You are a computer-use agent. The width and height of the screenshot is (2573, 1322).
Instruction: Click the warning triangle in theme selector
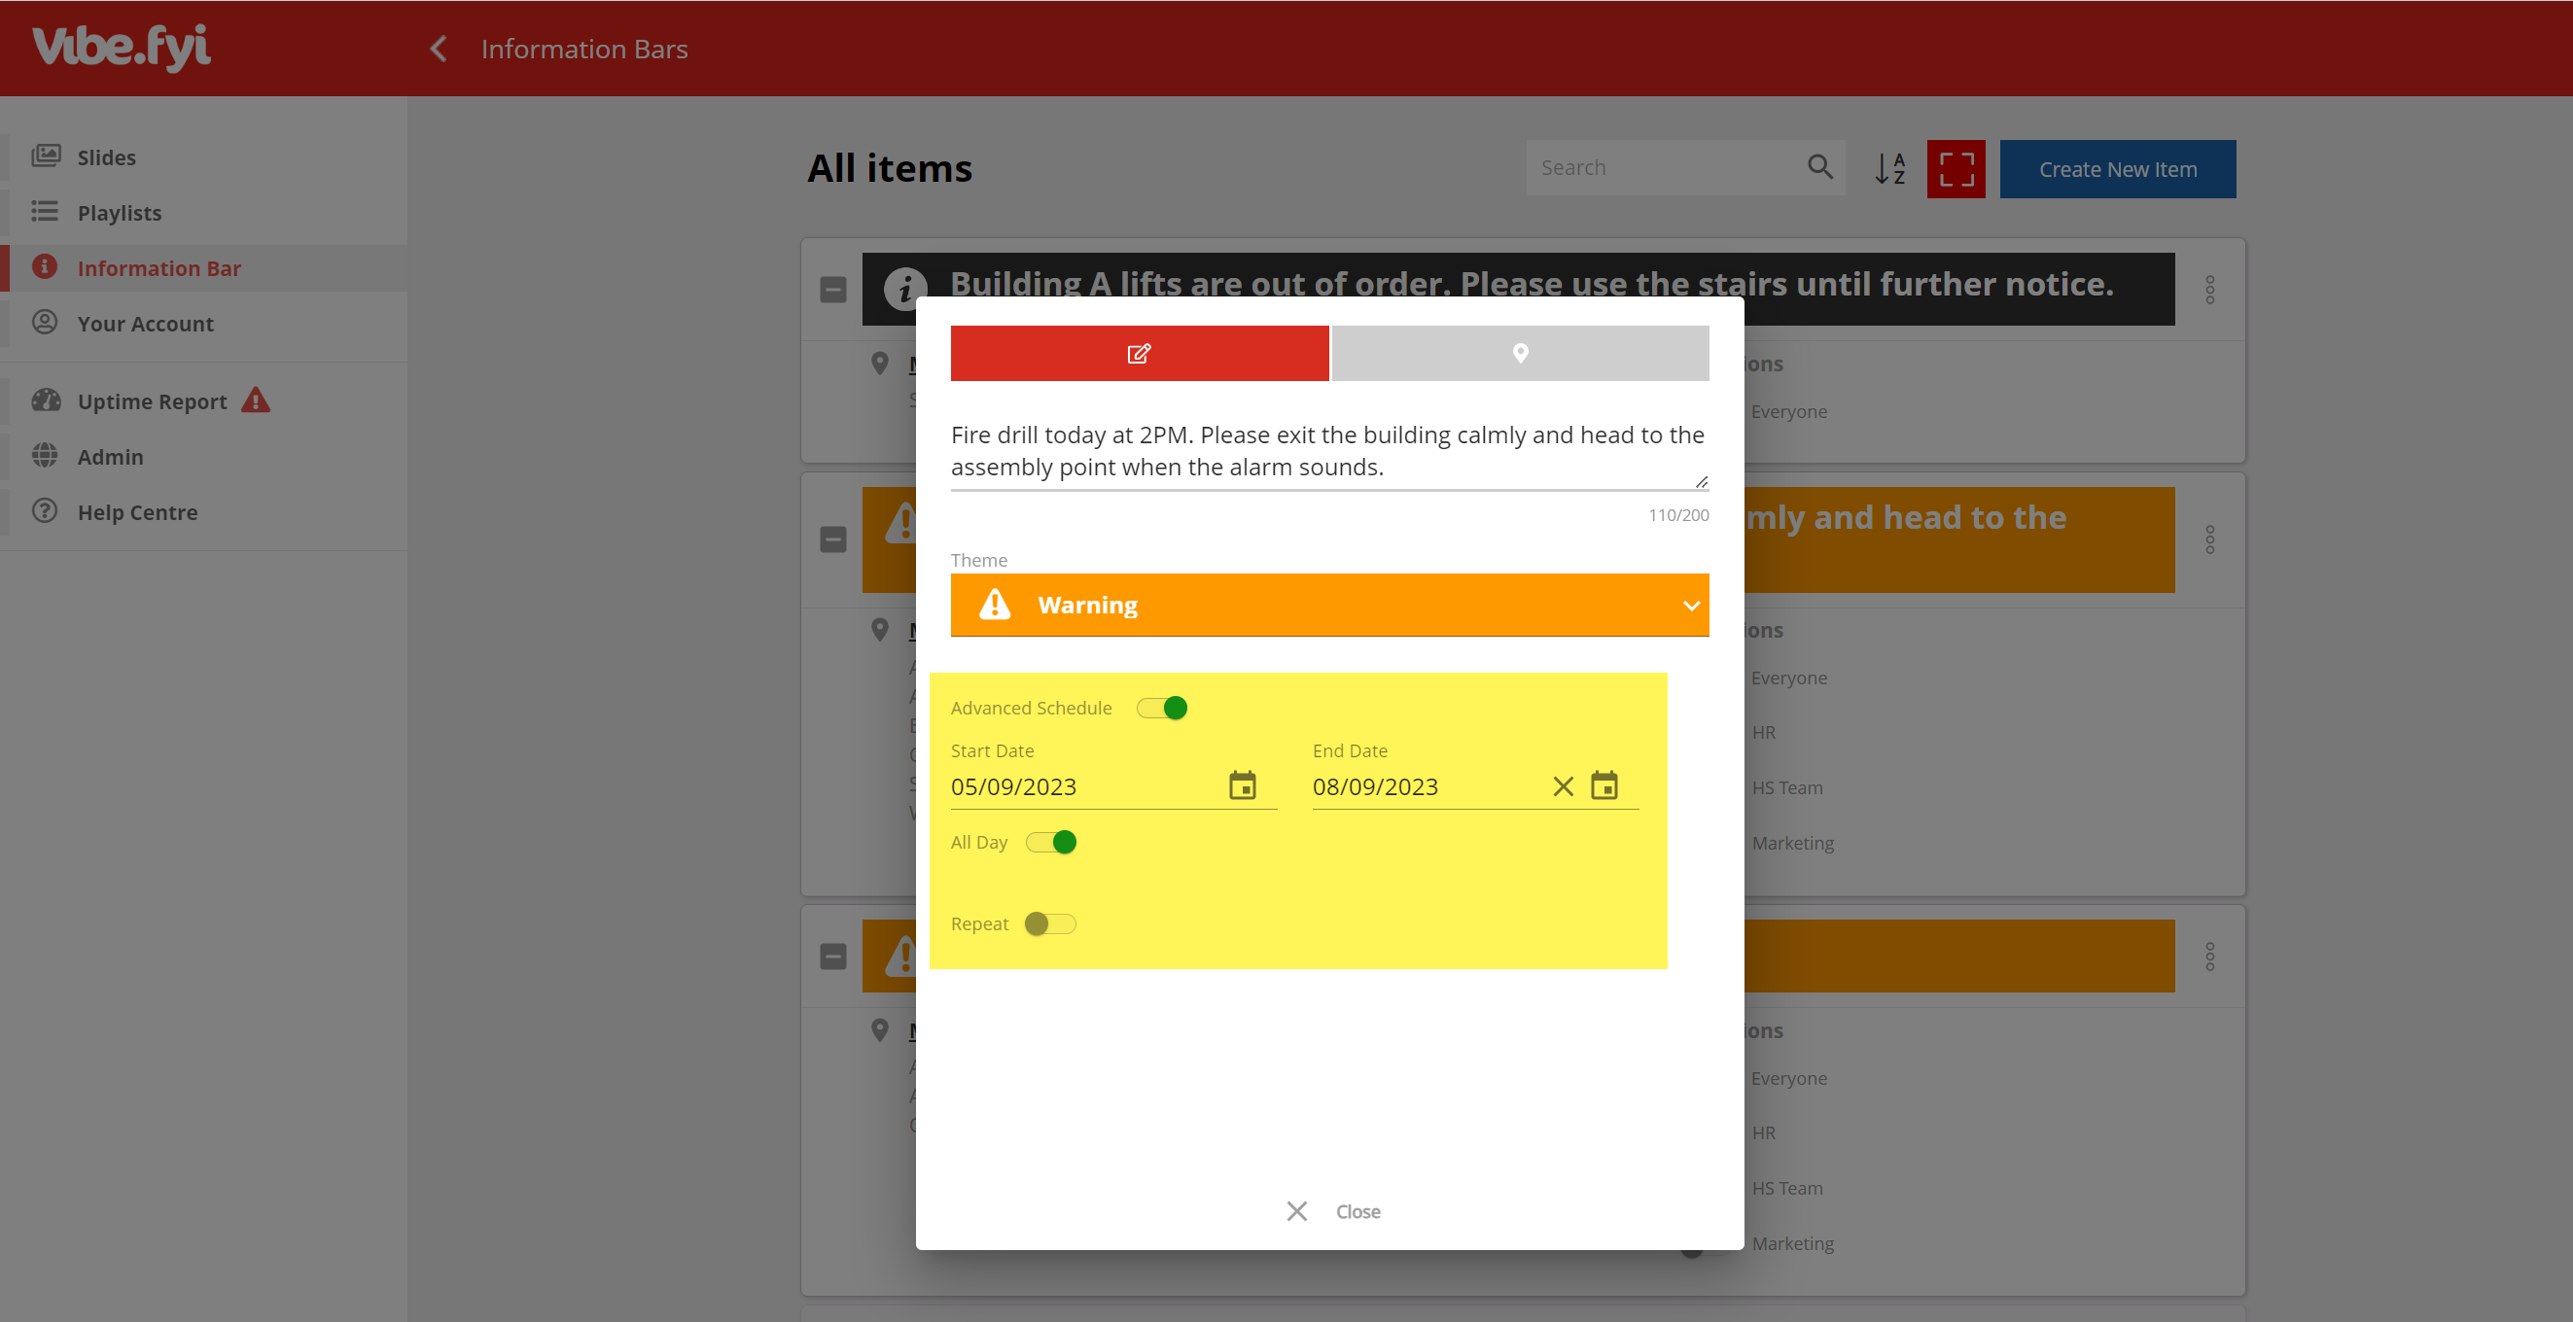[995, 604]
